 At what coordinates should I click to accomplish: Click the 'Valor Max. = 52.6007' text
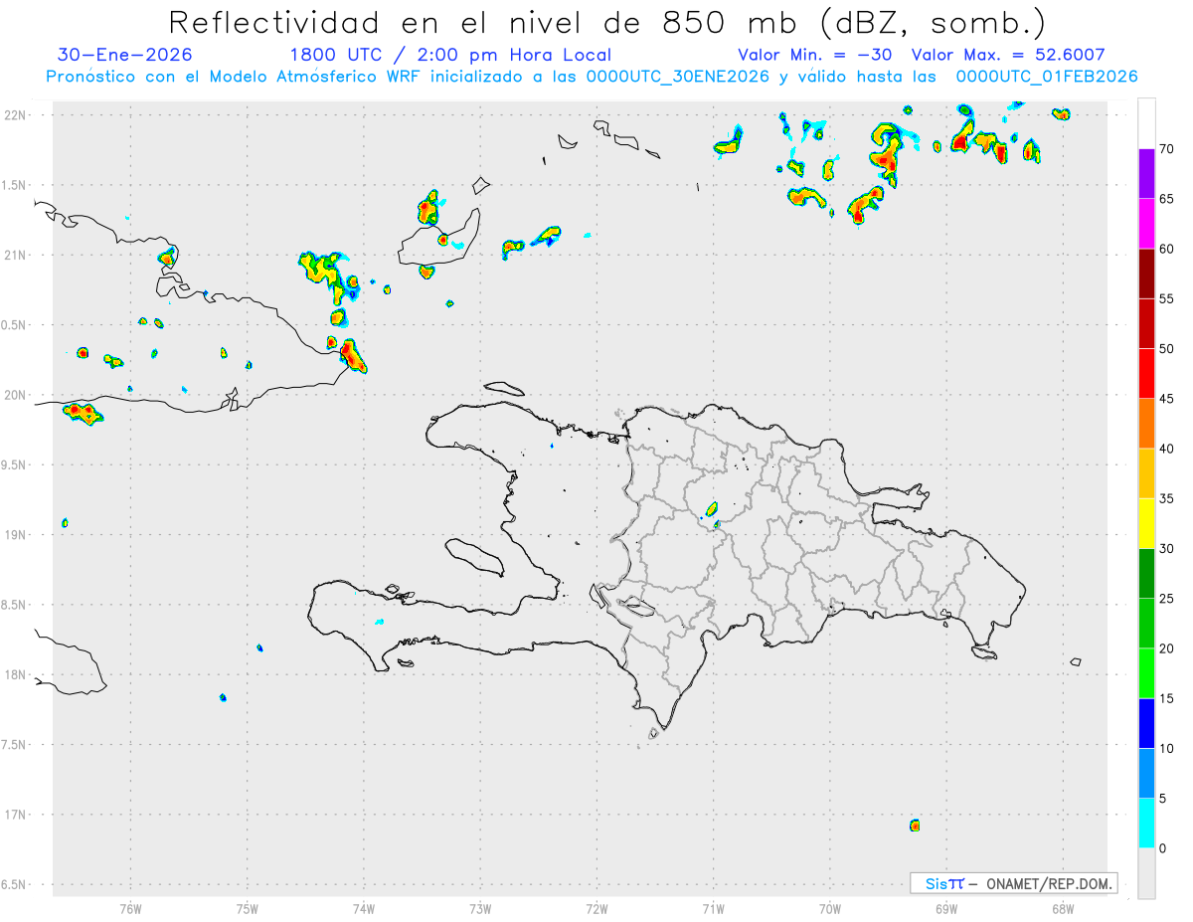[x=1009, y=55]
